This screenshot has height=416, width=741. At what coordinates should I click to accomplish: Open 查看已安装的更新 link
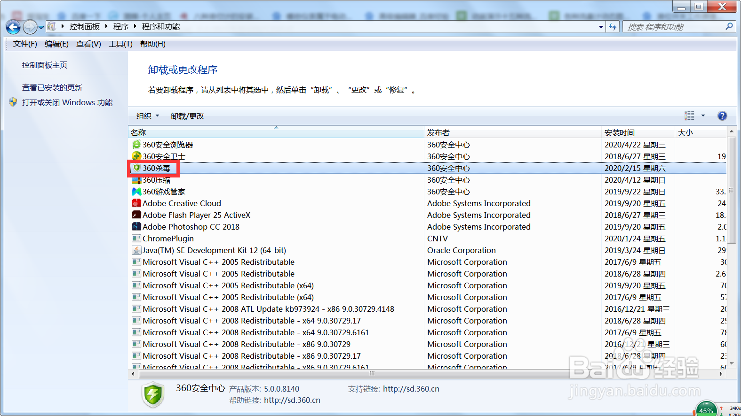click(x=52, y=87)
